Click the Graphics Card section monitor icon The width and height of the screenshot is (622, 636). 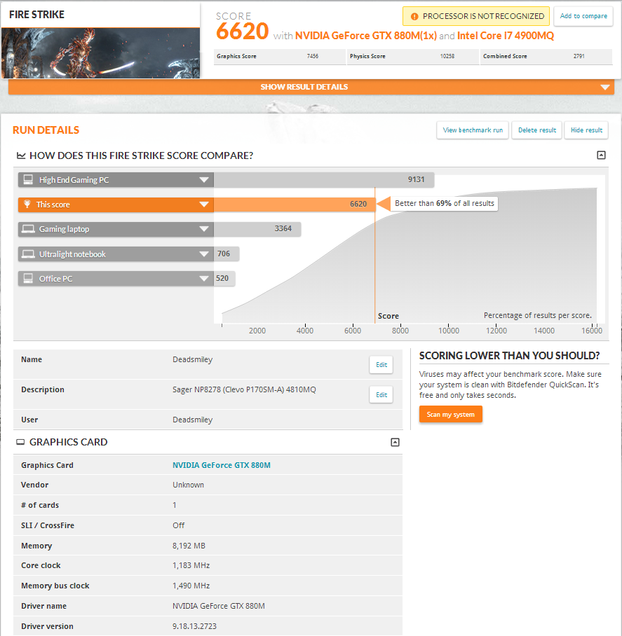coord(20,442)
